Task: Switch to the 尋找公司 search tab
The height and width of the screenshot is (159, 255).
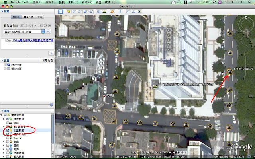Action: [x=28, y=17]
